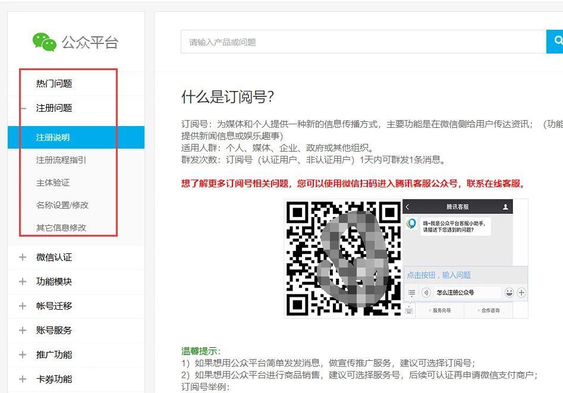This screenshot has height=393, width=563.
Task: Expand the 推广功能 section plus icon
Action: [23, 354]
